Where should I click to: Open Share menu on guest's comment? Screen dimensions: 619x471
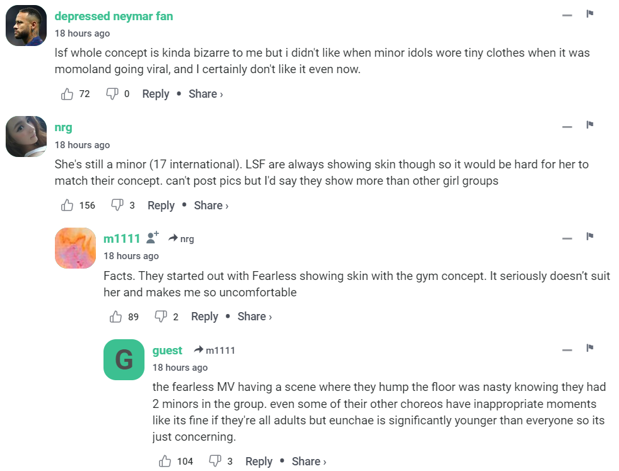(x=309, y=462)
